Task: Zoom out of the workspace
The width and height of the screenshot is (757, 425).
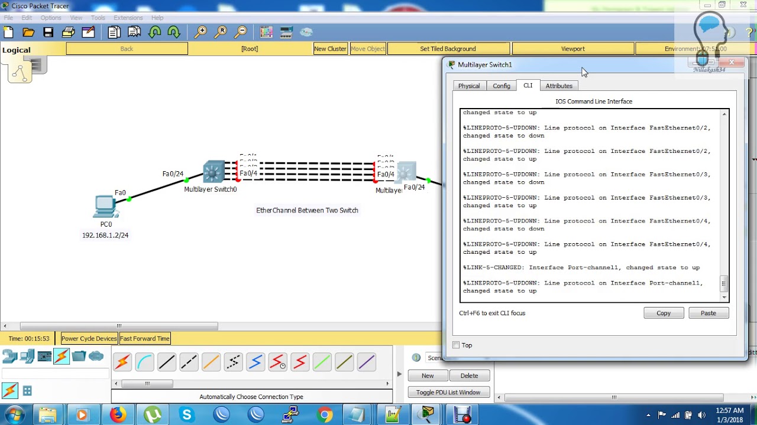Action: point(241,32)
